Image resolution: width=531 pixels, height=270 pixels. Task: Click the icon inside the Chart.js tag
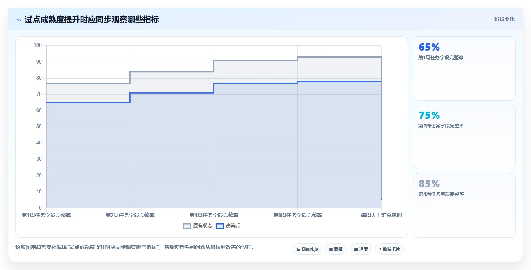(298, 249)
